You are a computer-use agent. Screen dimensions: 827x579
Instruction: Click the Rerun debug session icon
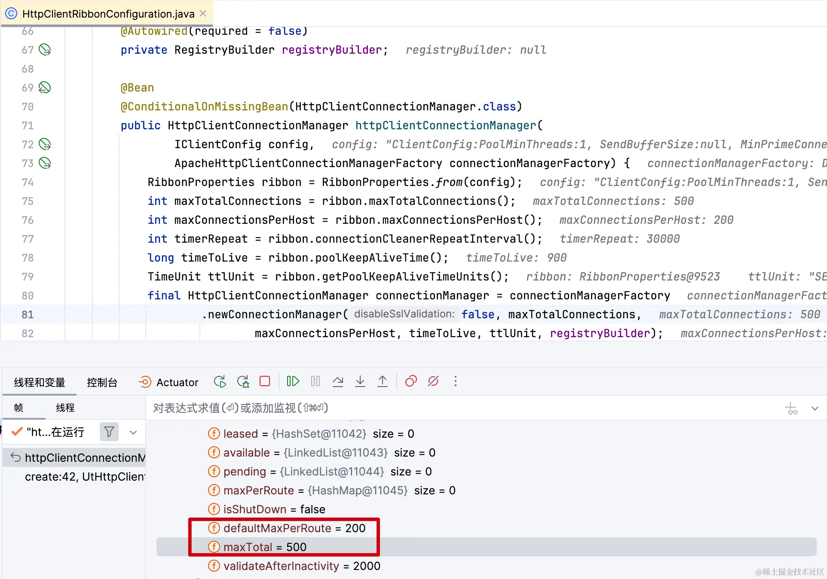220,381
